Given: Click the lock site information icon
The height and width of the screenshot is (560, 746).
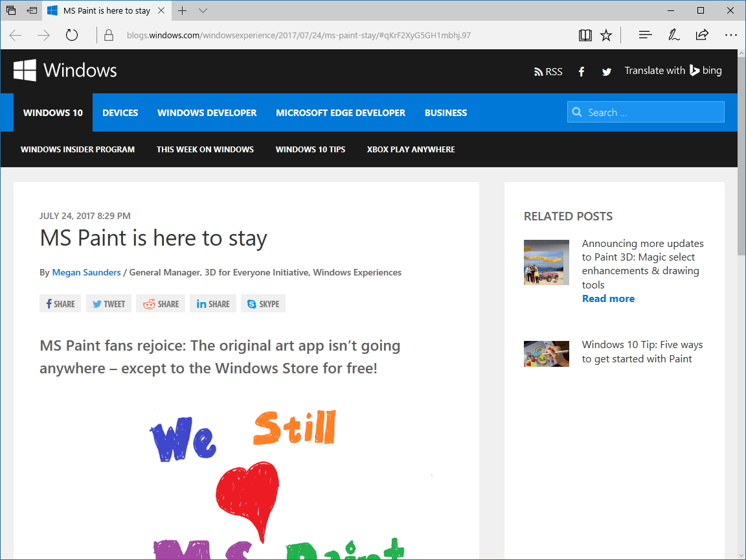Looking at the screenshot, I should pyautogui.click(x=109, y=35).
